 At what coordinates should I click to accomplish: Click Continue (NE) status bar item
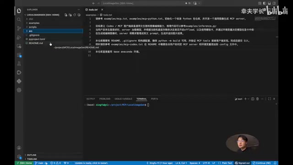pyautogui.click(x=261, y=163)
